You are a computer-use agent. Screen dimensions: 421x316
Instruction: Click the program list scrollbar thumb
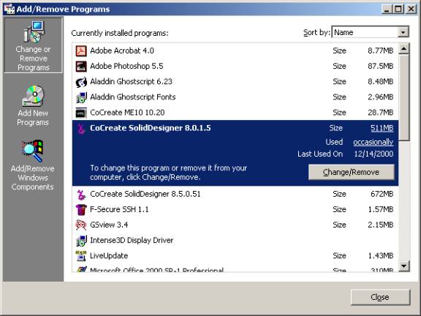(x=403, y=97)
